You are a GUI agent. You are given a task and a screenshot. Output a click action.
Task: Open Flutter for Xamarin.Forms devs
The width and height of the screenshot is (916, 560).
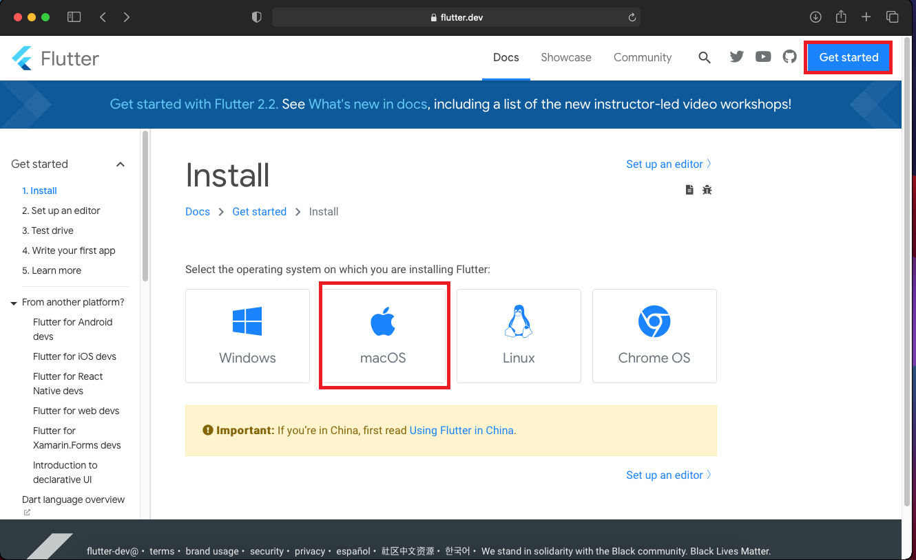[x=77, y=438]
